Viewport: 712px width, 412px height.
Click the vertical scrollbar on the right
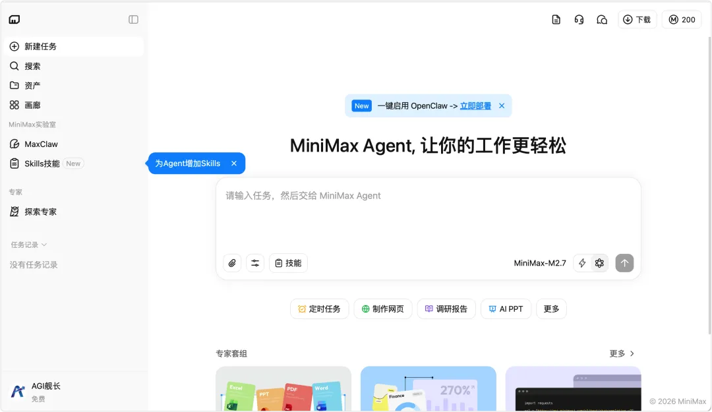pos(709,187)
